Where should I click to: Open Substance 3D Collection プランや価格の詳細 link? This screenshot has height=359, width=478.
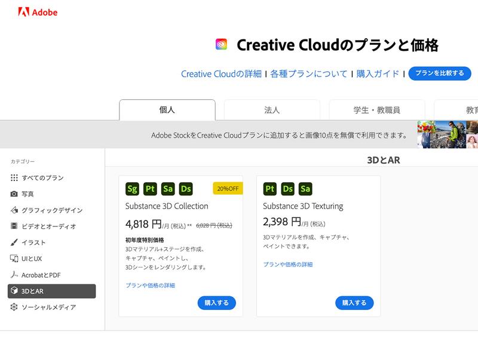151,286
